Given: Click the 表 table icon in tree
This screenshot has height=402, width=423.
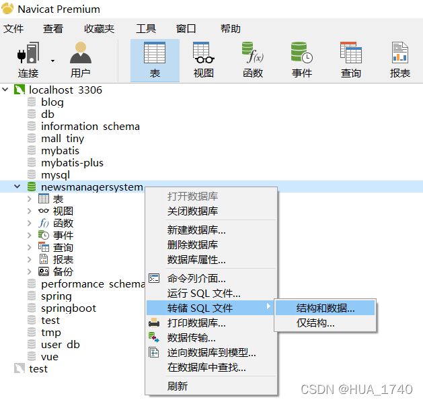Looking at the screenshot, I should pyautogui.click(x=44, y=199).
